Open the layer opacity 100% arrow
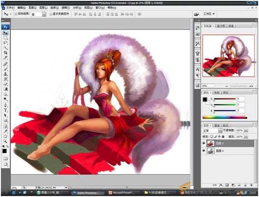The image size is (259, 197). pyautogui.click(x=246, y=130)
